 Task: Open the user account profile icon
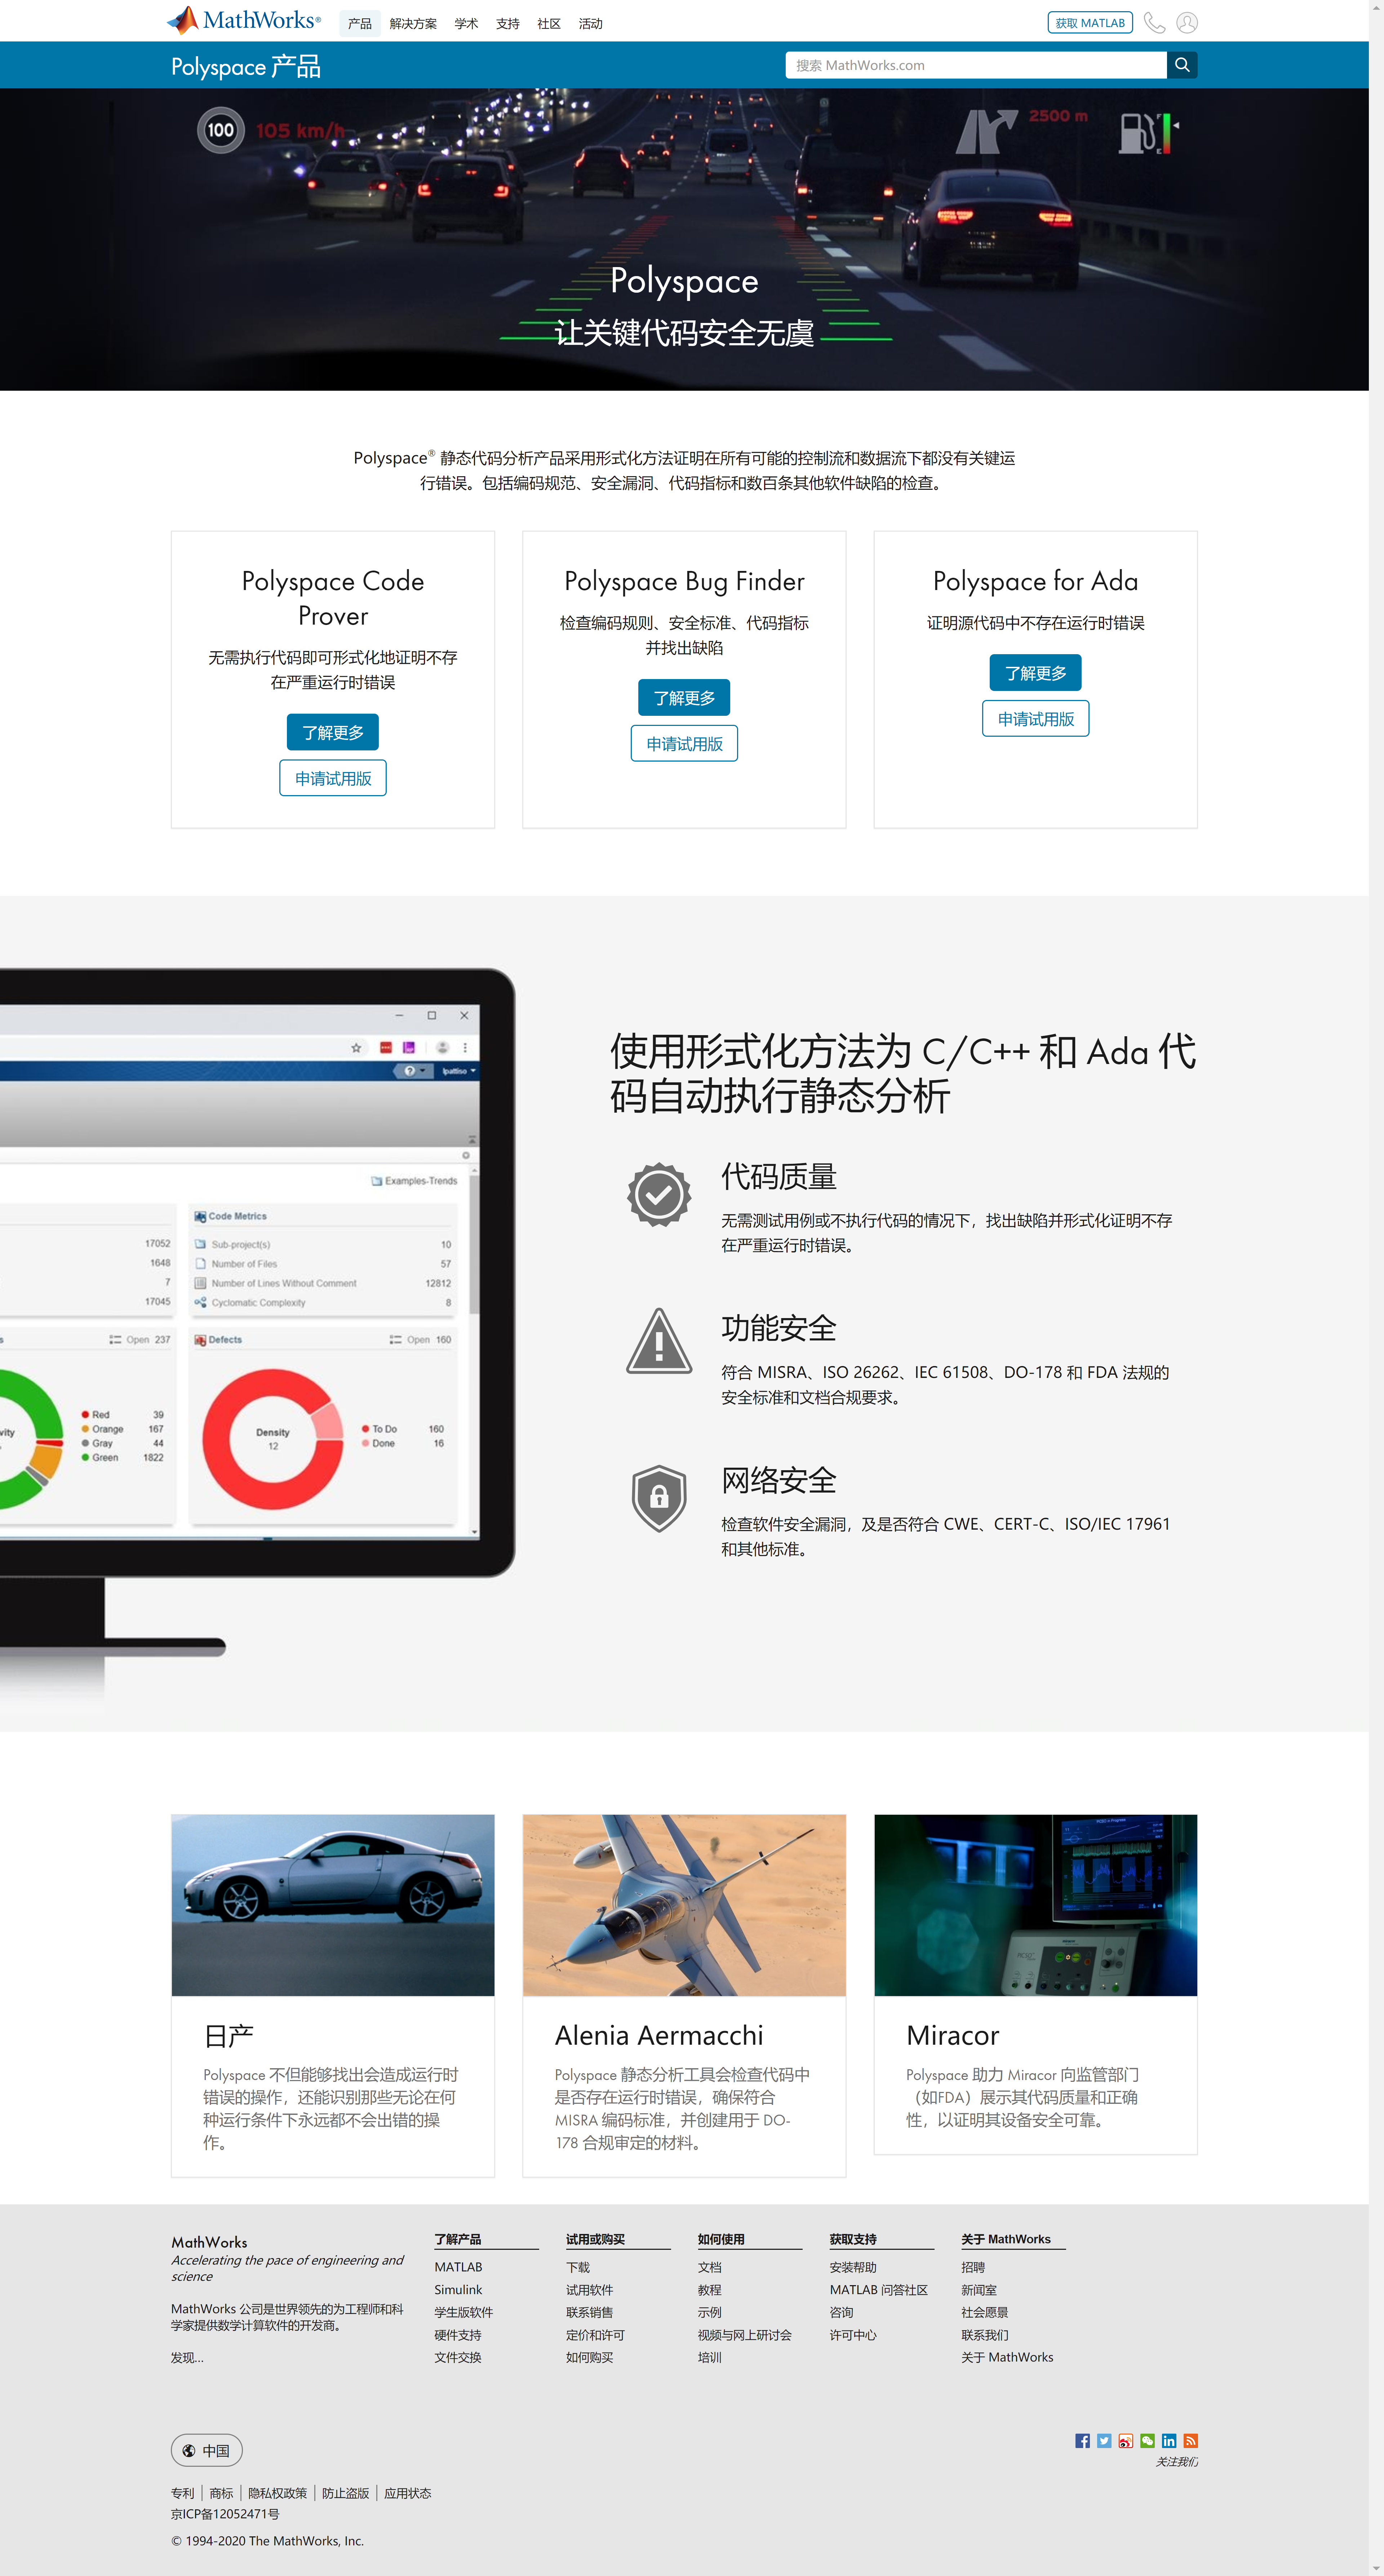1187,23
